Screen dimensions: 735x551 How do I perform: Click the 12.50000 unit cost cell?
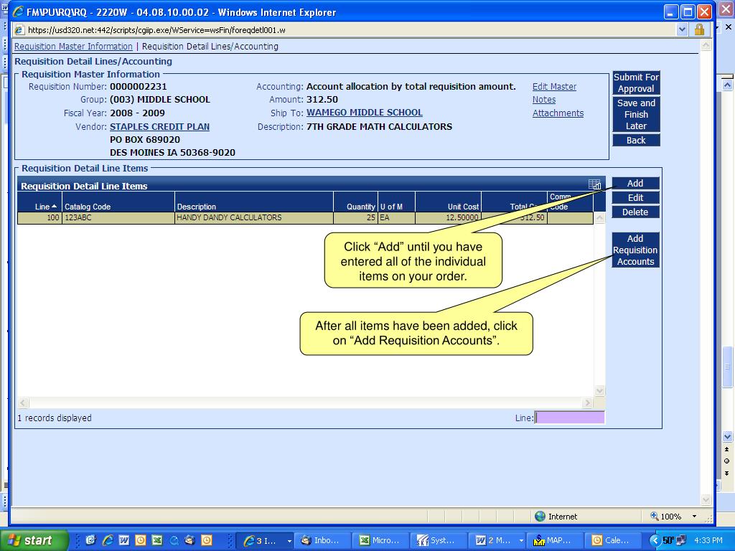click(x=448, y=218)
